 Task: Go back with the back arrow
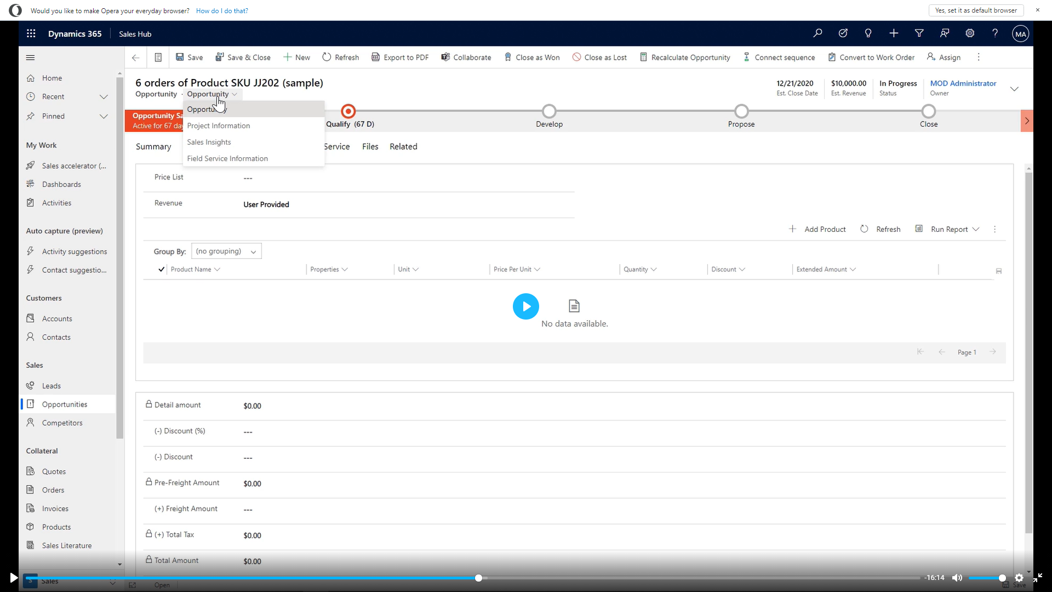[136, 58]
